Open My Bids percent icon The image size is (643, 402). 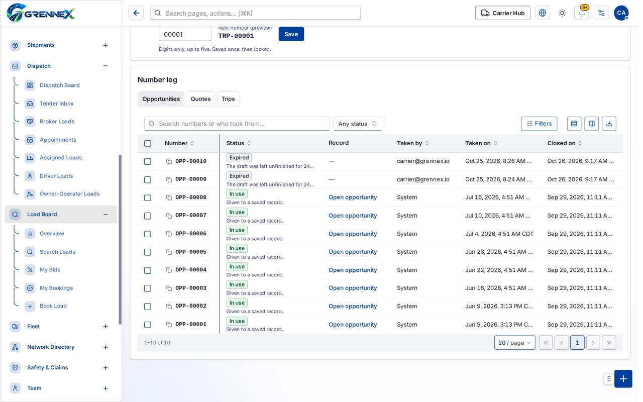click(x=30, y=270)
